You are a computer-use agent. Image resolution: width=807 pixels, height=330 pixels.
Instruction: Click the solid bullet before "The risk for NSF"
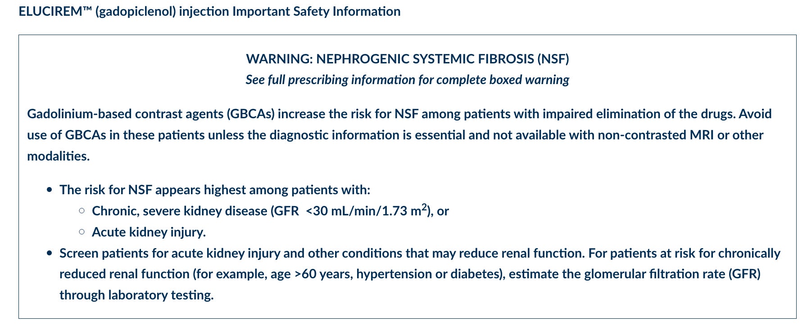click(50, 190)
